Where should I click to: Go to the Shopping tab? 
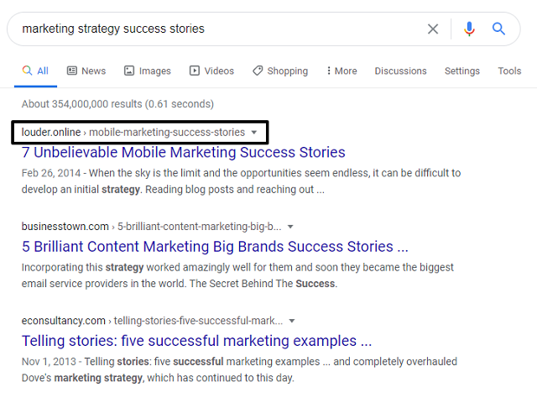[280, 71]
